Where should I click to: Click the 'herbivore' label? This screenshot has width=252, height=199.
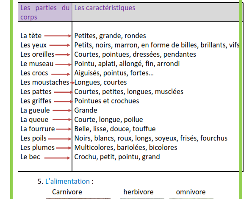pyautogui.click(x=138, y=192)
